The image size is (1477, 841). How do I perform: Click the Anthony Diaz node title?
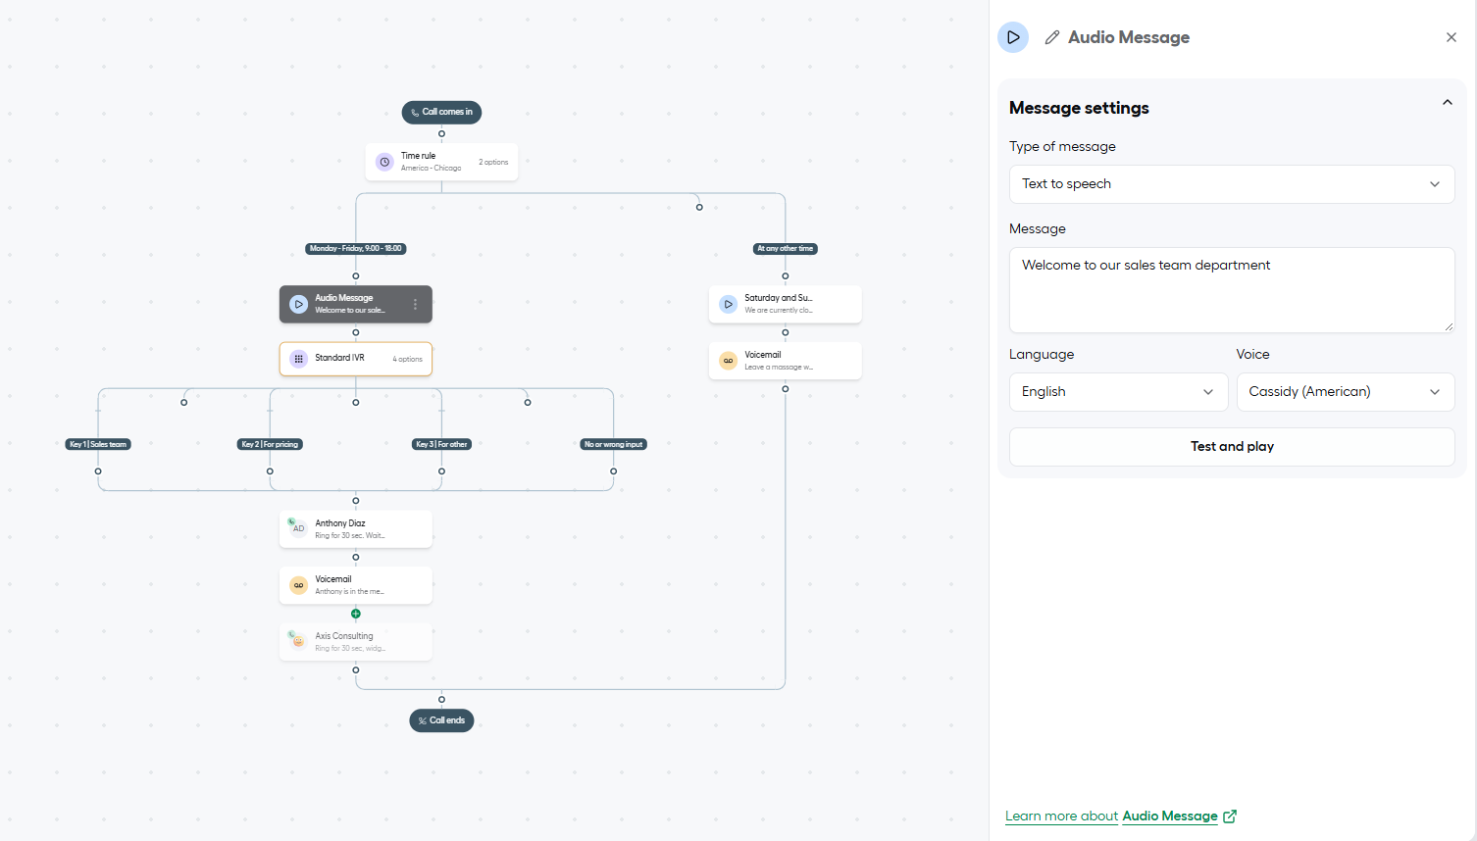pyautogui.click(x=340, y=523)
